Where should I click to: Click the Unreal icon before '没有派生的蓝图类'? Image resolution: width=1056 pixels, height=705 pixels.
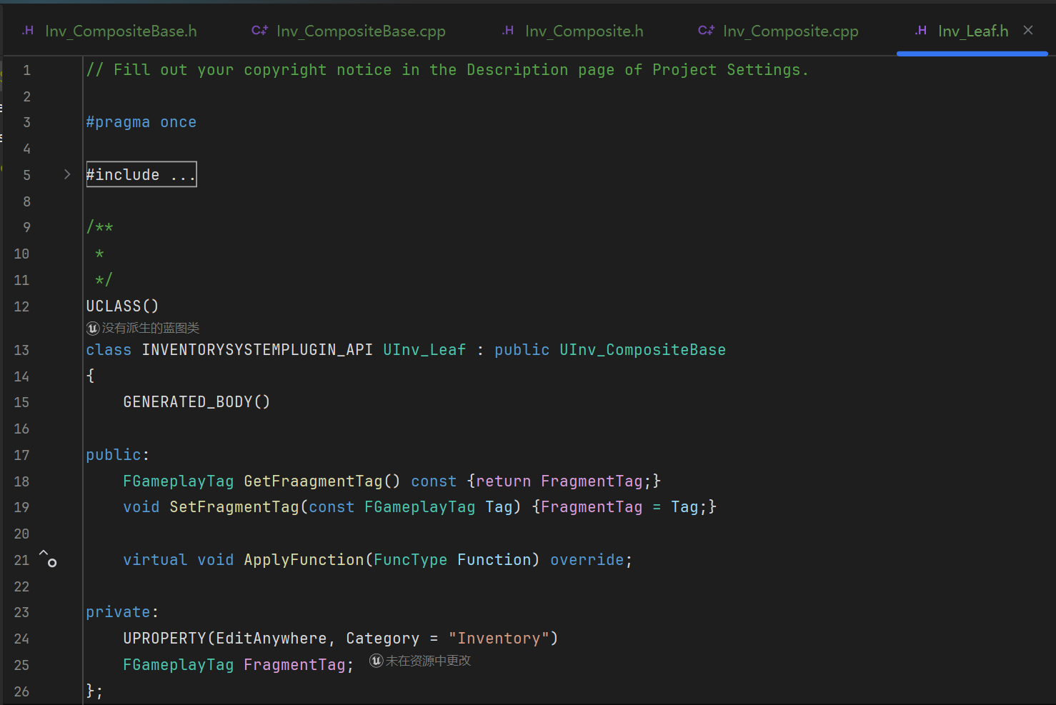click(x=93, y=328)
